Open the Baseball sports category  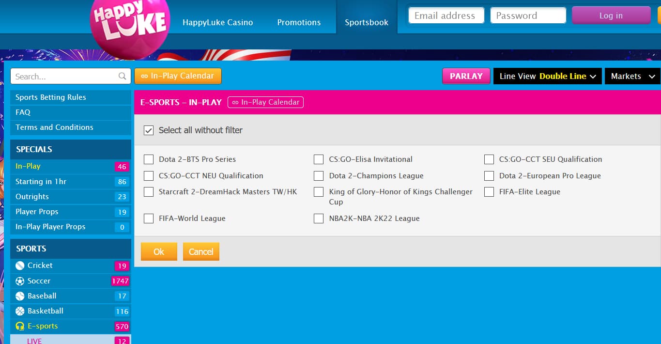tap(71, 296)
